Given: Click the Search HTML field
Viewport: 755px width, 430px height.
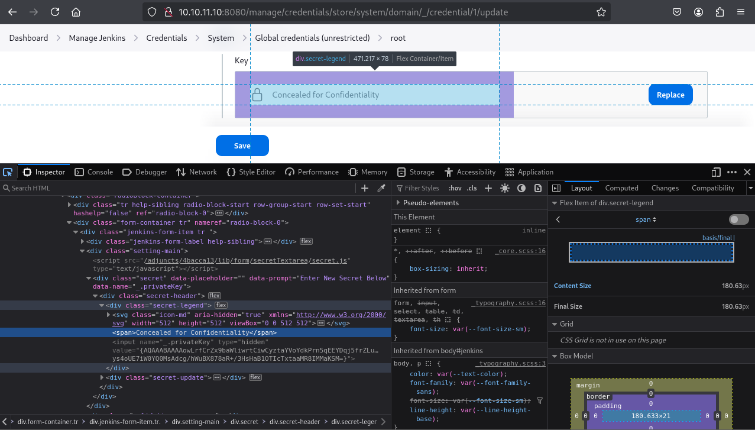Looking at the screenshot, I should click(177, 188).
